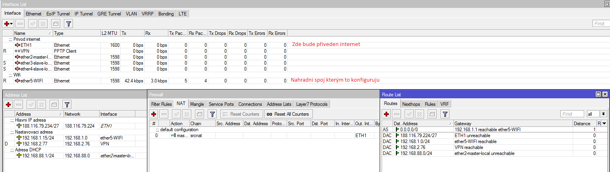The height and width of the screenshot is (172, 610).
Task: Switch to Filter Rules tab in Firewall
Action: 162,104
